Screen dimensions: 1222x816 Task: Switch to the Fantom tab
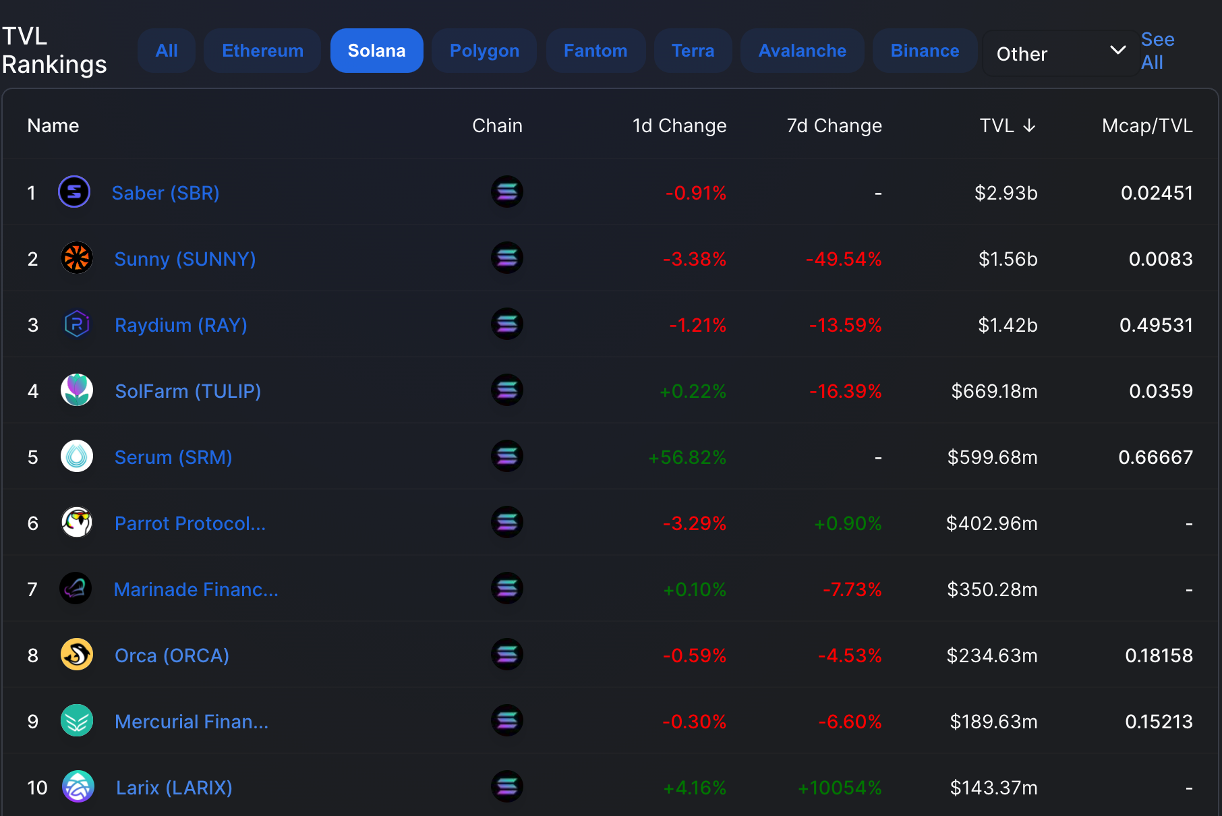pos(595,51)
